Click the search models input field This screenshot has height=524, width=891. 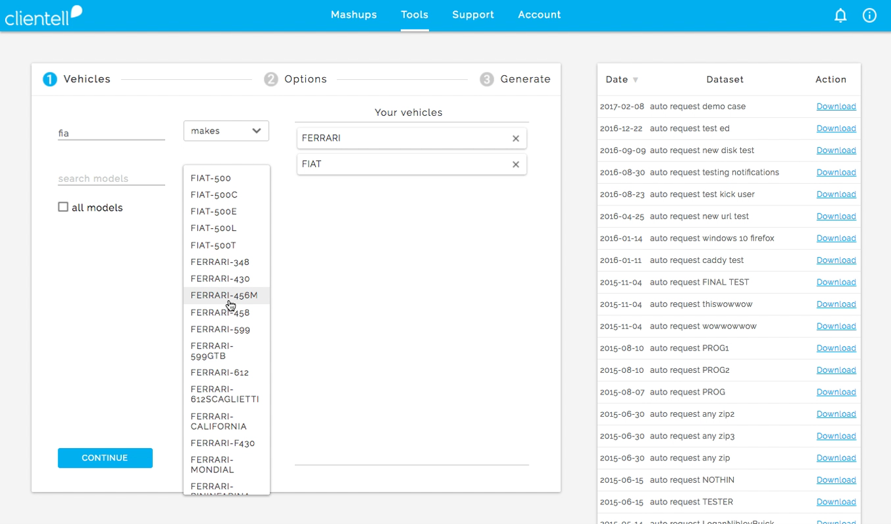click(111, 179)
